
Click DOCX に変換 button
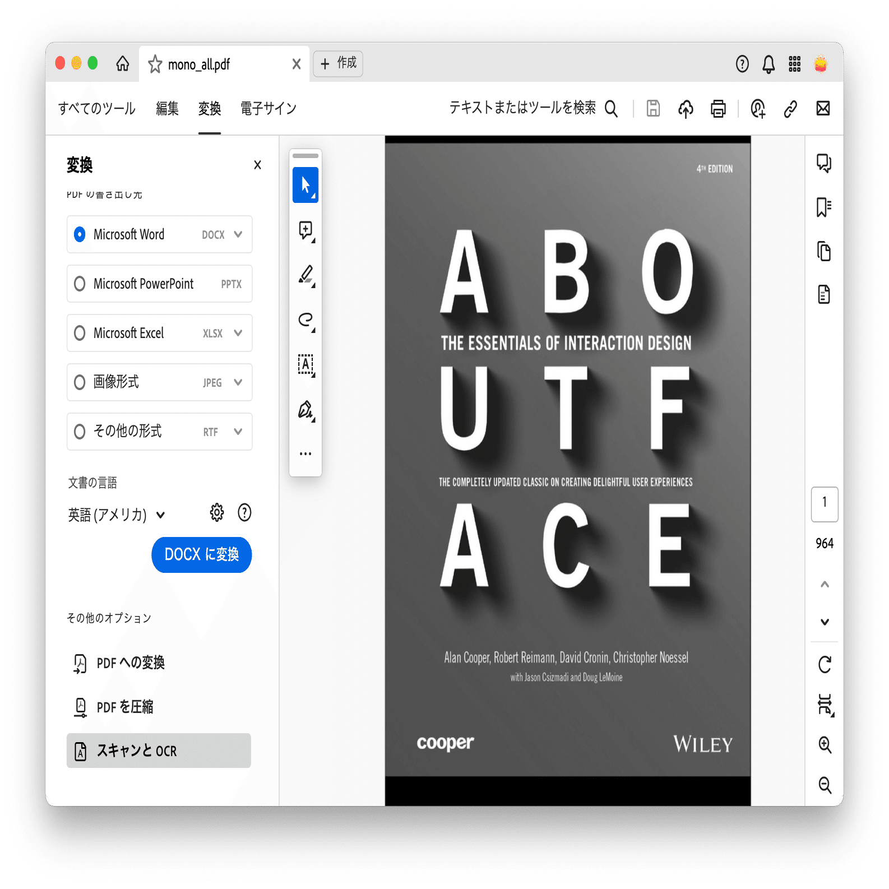pos(202,555)
